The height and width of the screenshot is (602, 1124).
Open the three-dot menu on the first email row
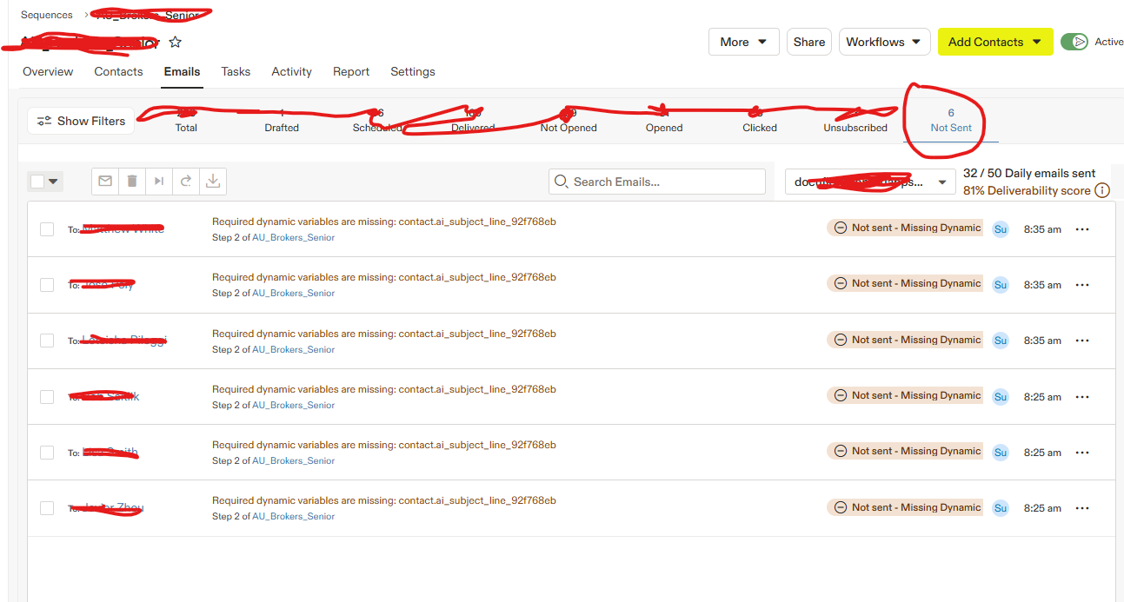pos(1082,229)
